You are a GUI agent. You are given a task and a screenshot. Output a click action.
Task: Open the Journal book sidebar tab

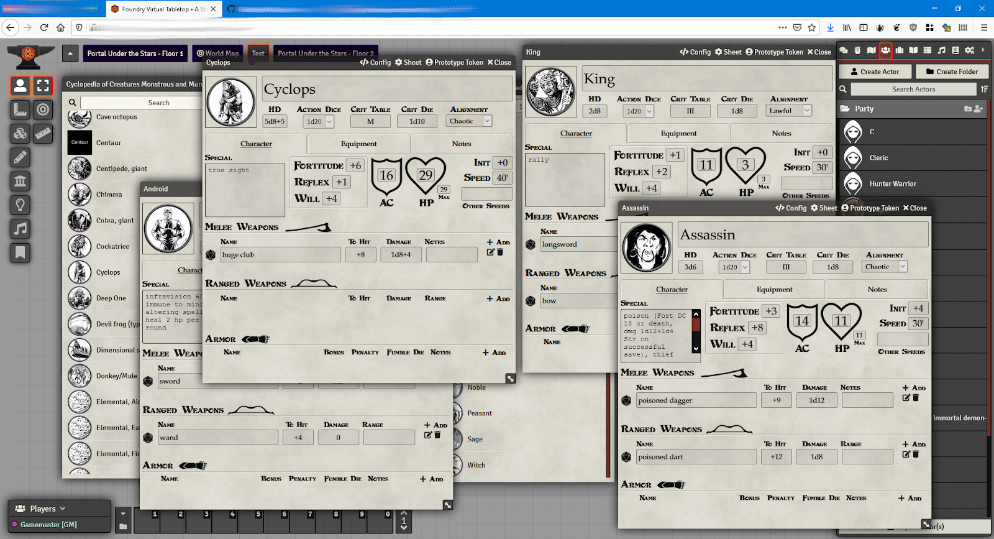pyautogui.click(x=913, y=50)
